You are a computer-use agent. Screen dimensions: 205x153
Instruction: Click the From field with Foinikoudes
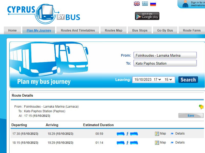pyautogui.click(x=165, y=55)
